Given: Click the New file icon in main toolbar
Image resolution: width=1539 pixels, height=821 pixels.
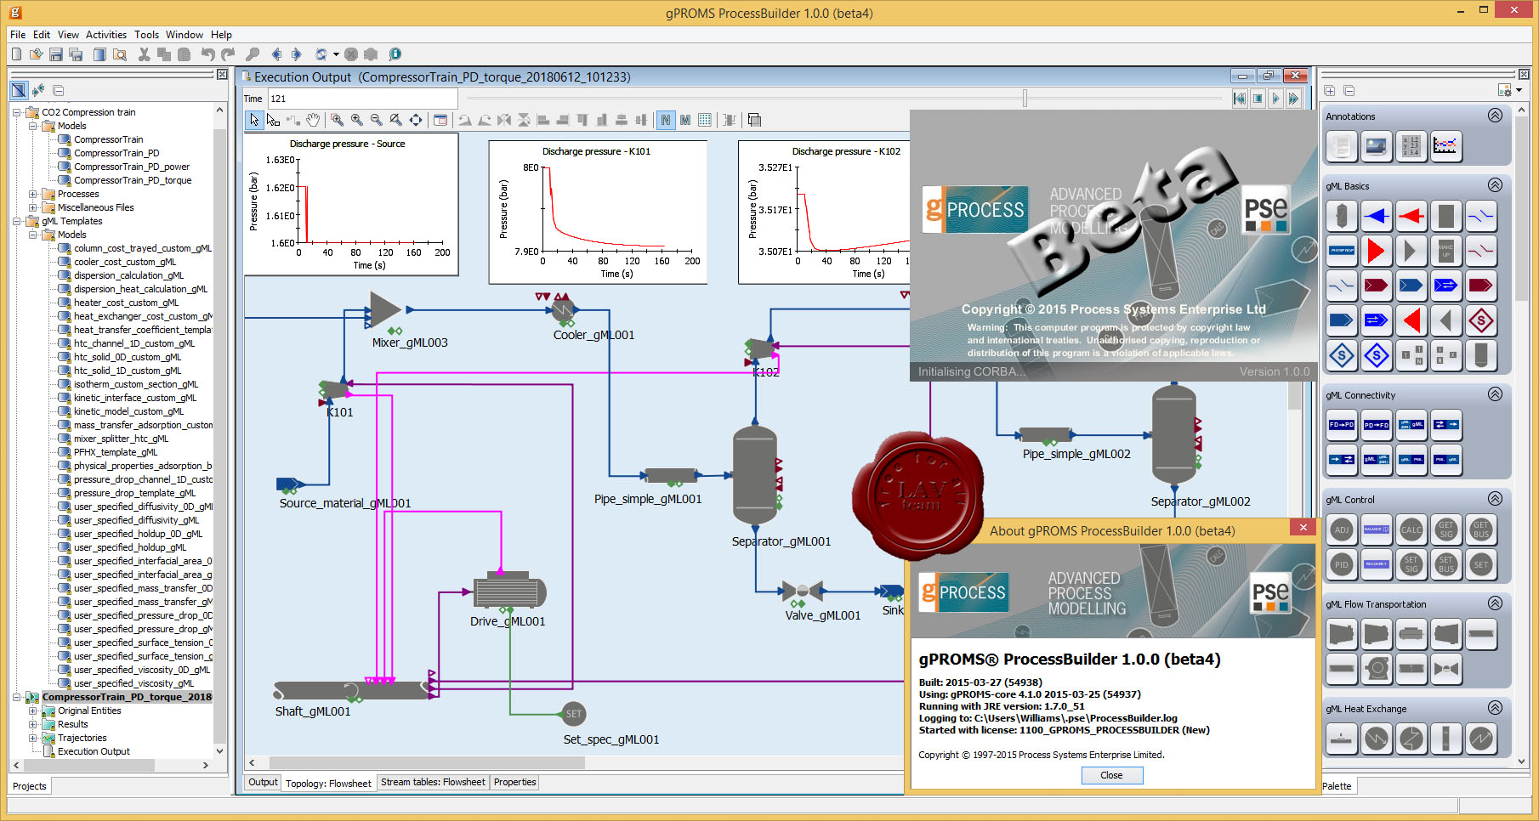Looking at the screenshot, I should [x=16, y=54].
